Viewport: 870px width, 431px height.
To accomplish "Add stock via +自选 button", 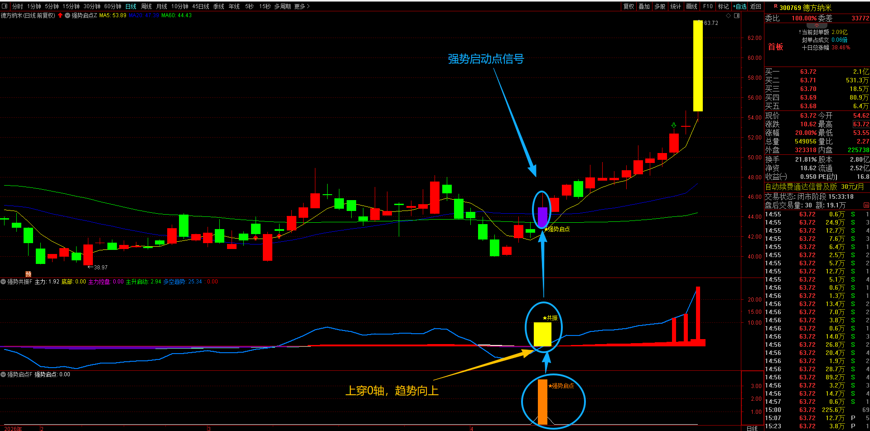I will tap(739, 6).
